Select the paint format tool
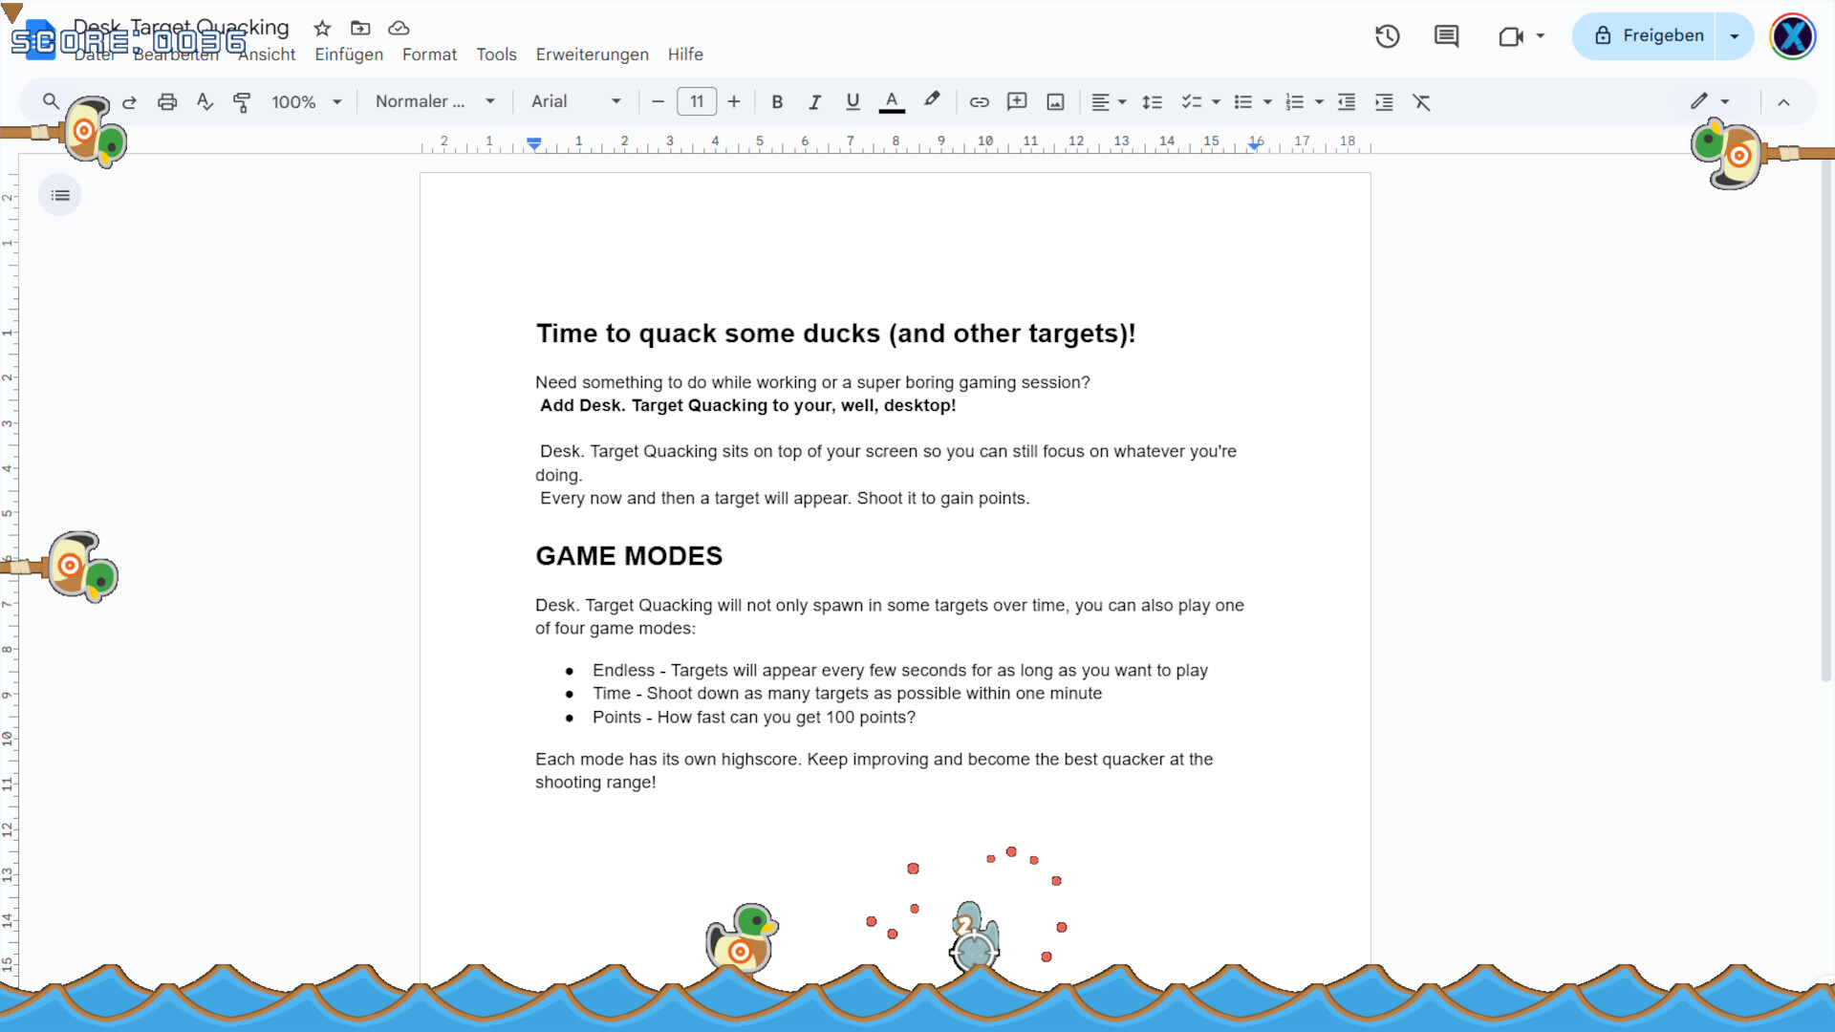 pyautogui.click(x=242, y=101)
